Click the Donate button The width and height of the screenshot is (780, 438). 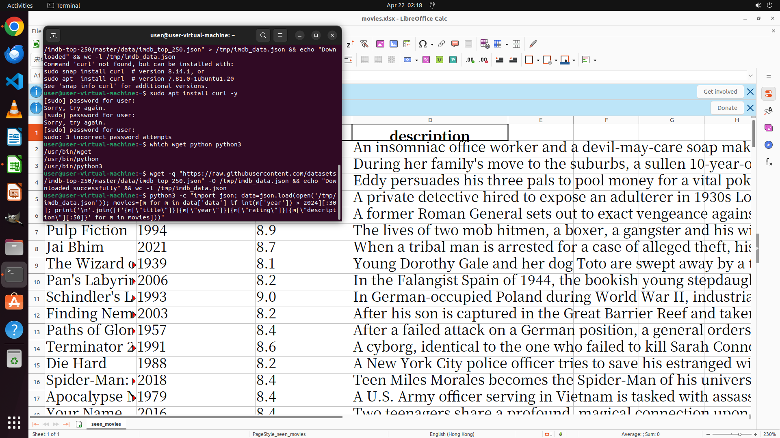coord(727,108)
